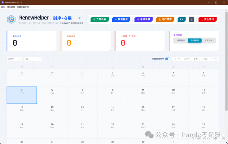Switch language with the EN button
228x144 pixels.
181,19
